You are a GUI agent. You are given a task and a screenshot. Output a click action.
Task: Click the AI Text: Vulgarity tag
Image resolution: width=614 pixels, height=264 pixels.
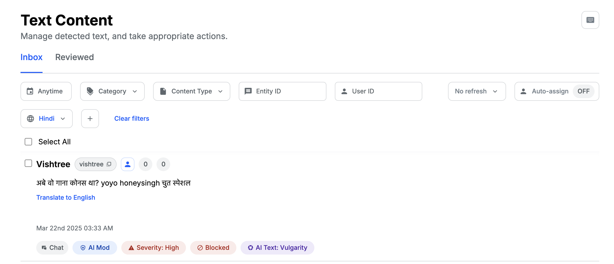click(277, 248)
